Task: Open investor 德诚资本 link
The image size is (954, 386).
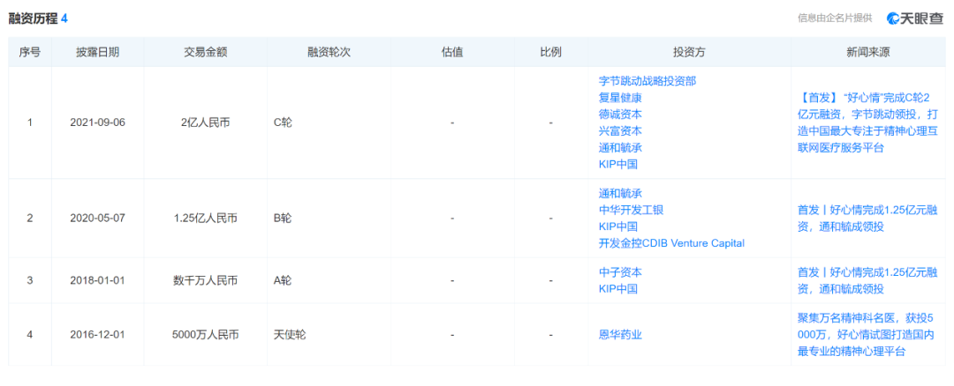Action: pyautogui.click(x=621, y=114)
